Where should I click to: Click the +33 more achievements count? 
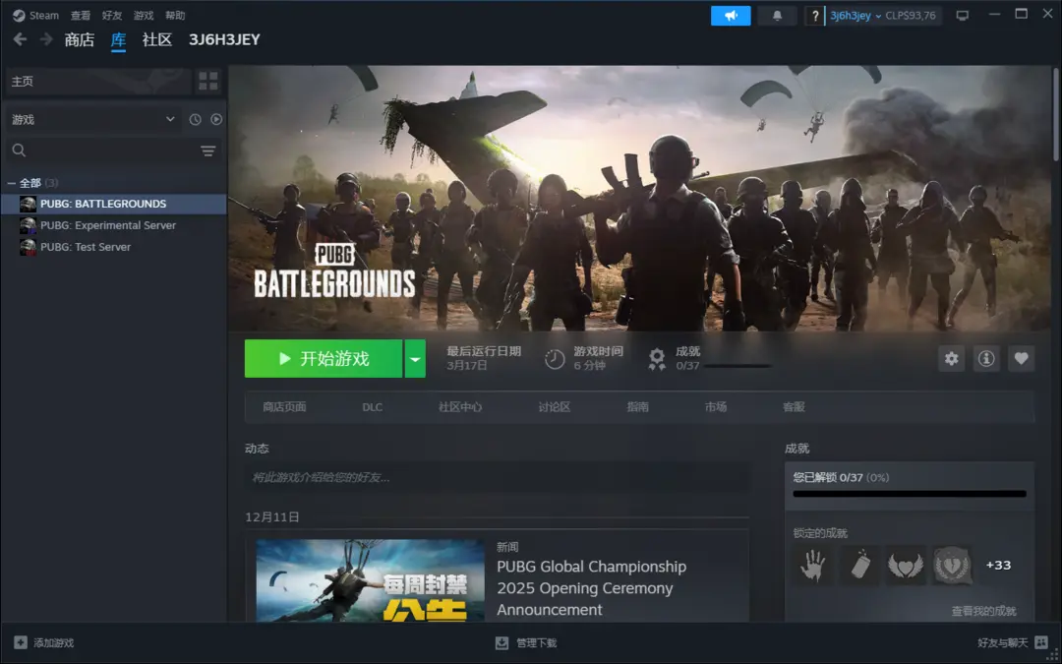998,565
